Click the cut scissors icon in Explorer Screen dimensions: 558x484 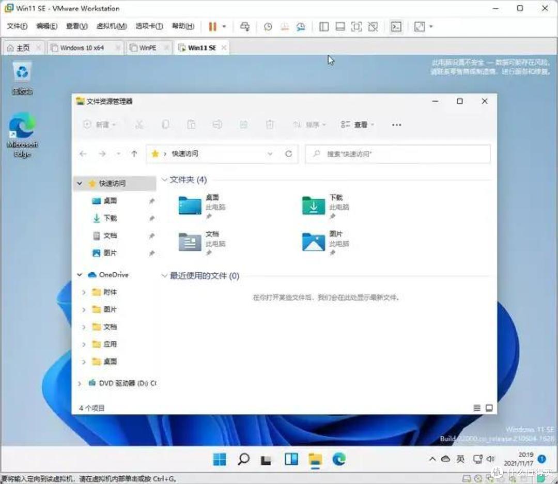pyautogui.click(x=139, y=124)
